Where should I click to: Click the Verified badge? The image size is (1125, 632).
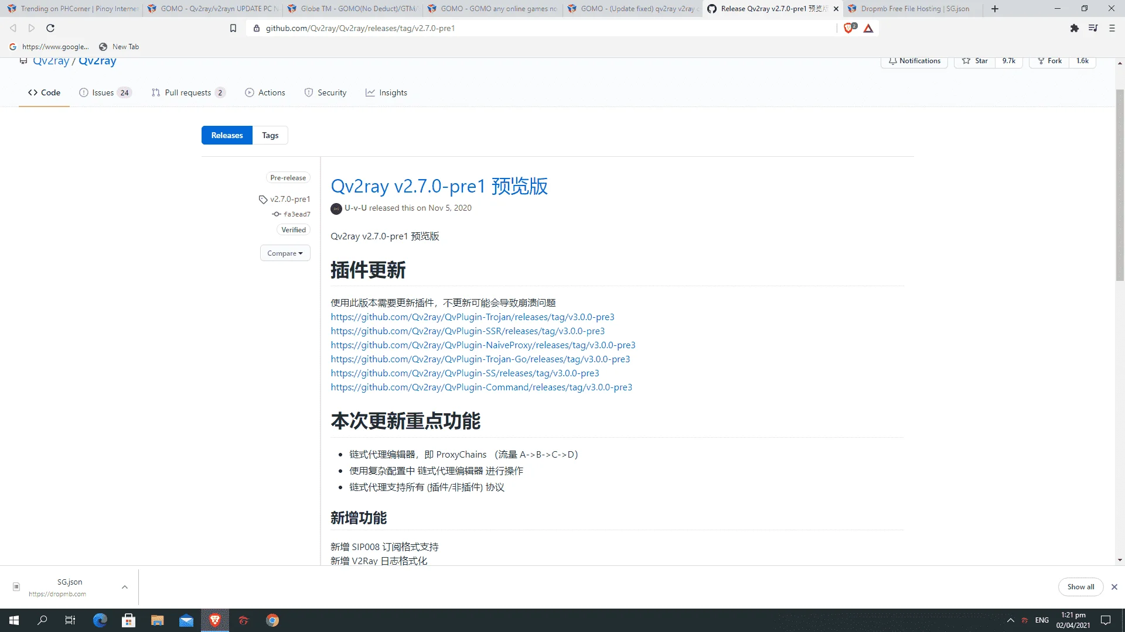294,230
